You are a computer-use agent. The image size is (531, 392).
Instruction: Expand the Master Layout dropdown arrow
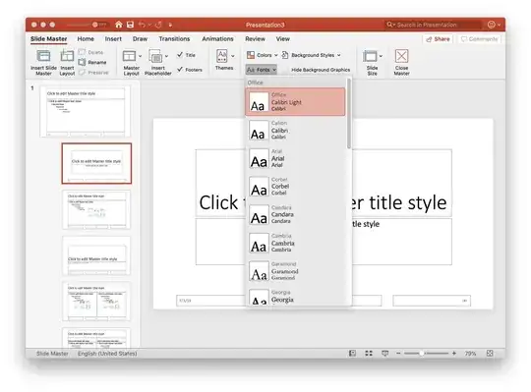pyautogui.click(x=140, y=56)
